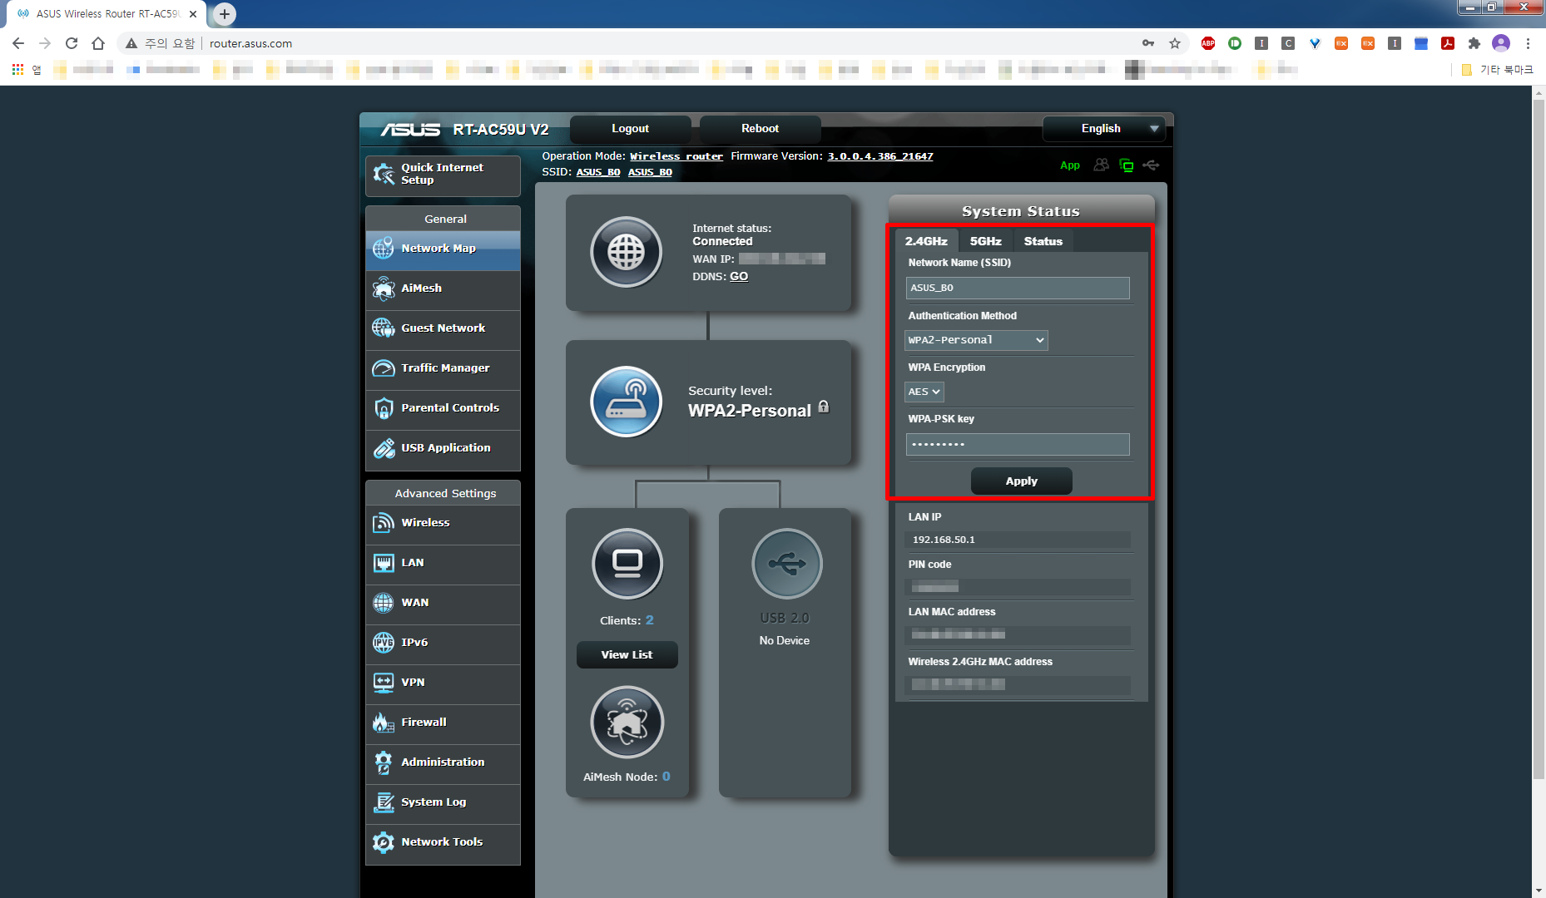The width and height of the screenshot is (1546, 898).
Task: Click the Logout button
Action: 630,128
